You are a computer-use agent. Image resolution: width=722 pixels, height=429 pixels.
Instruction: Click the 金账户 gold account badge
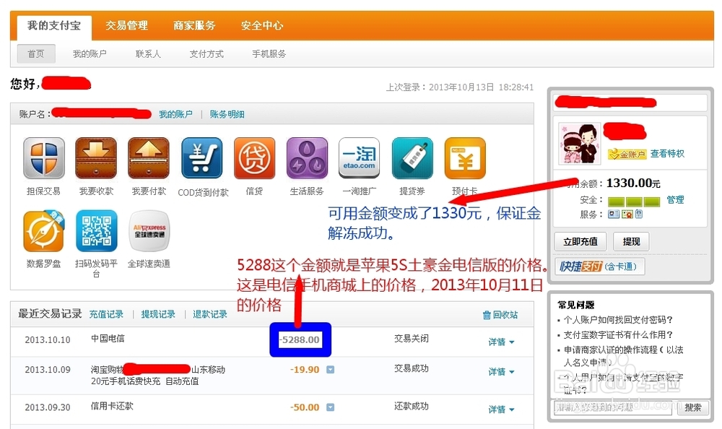(x=627, y=154)
